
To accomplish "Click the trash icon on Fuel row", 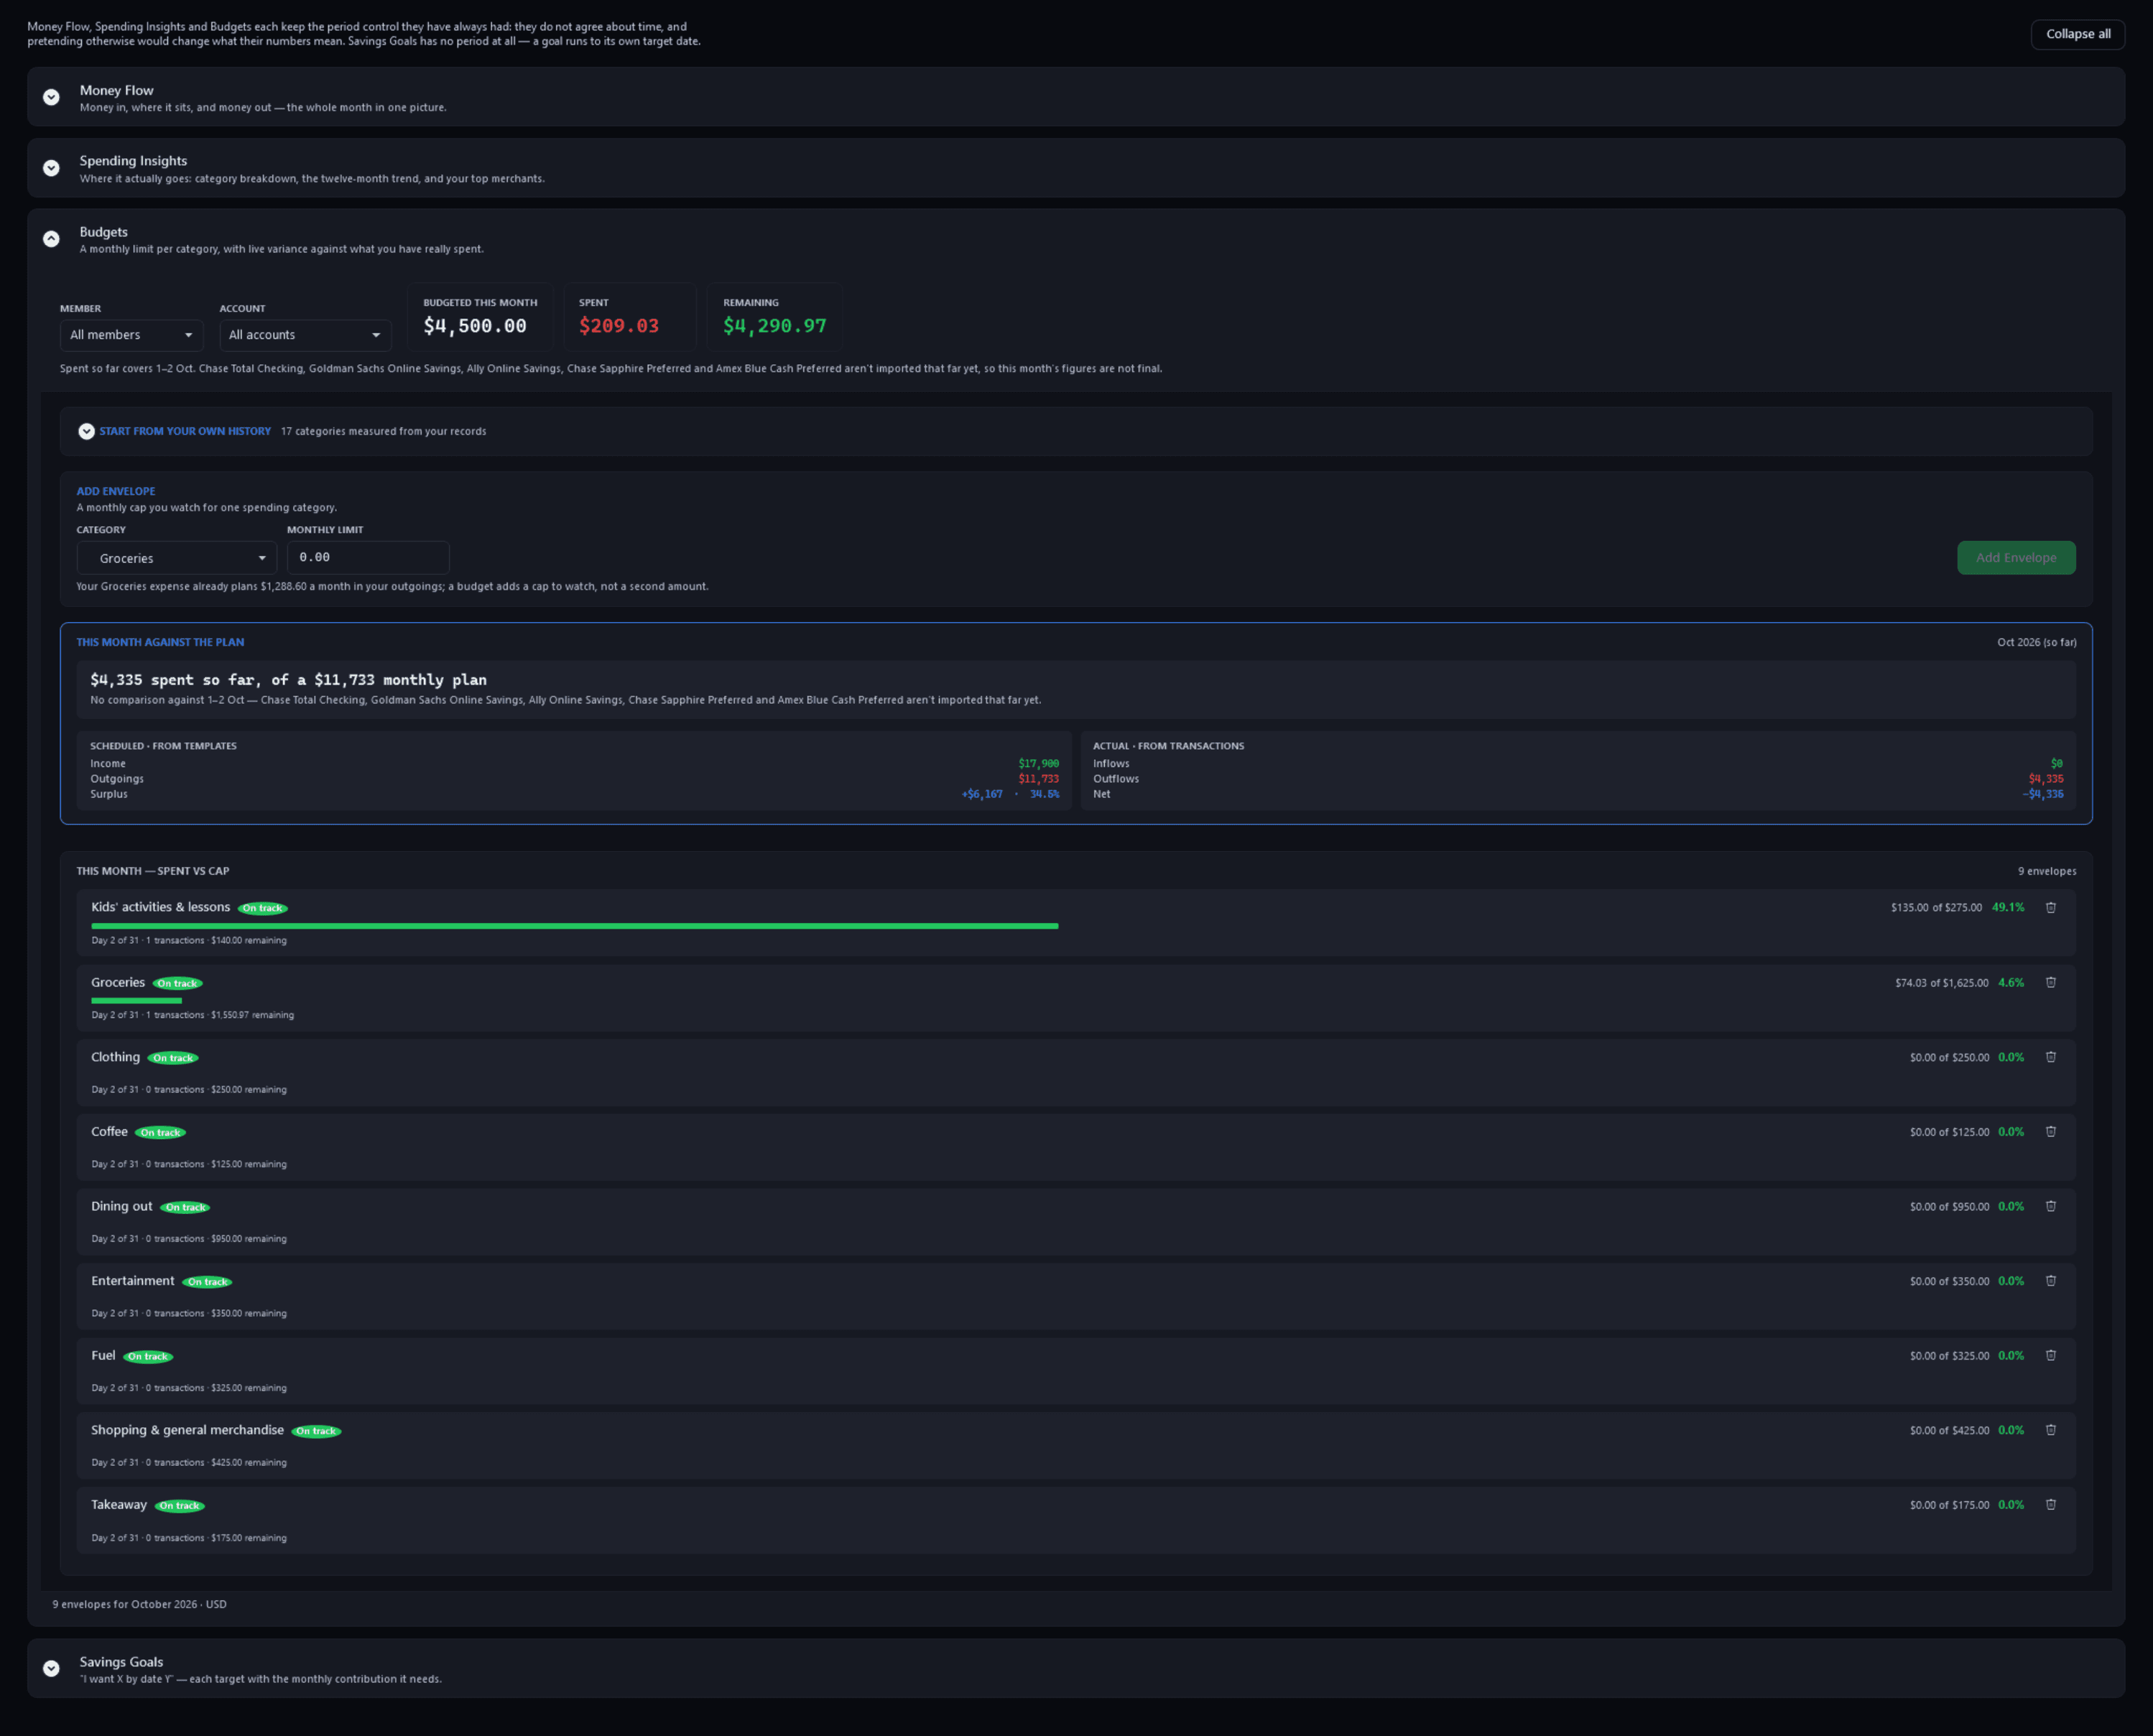I will [2050, 1355].
